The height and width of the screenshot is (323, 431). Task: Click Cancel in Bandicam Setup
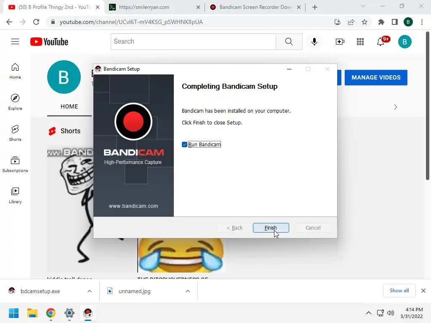(313, 228)
